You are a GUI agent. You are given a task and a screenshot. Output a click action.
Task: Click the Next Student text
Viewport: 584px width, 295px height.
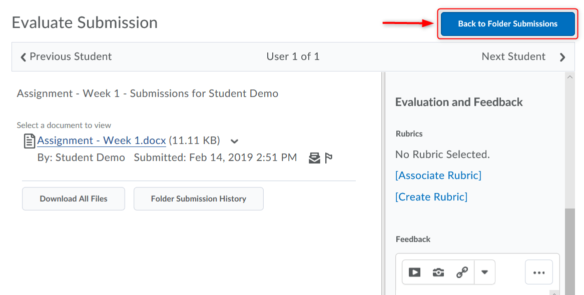513,56
